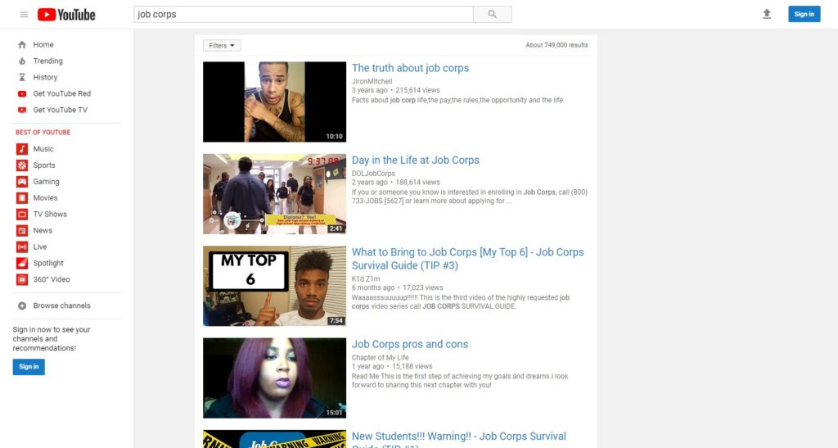The width and height of the screenshot is (838, 448).
Task: Visit the Chapter of My Life channel
Action: point(380,357)
